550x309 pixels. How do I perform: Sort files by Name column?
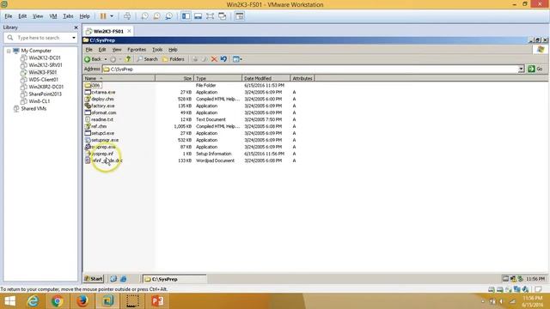pyautogui.click(x=119, y=78)
